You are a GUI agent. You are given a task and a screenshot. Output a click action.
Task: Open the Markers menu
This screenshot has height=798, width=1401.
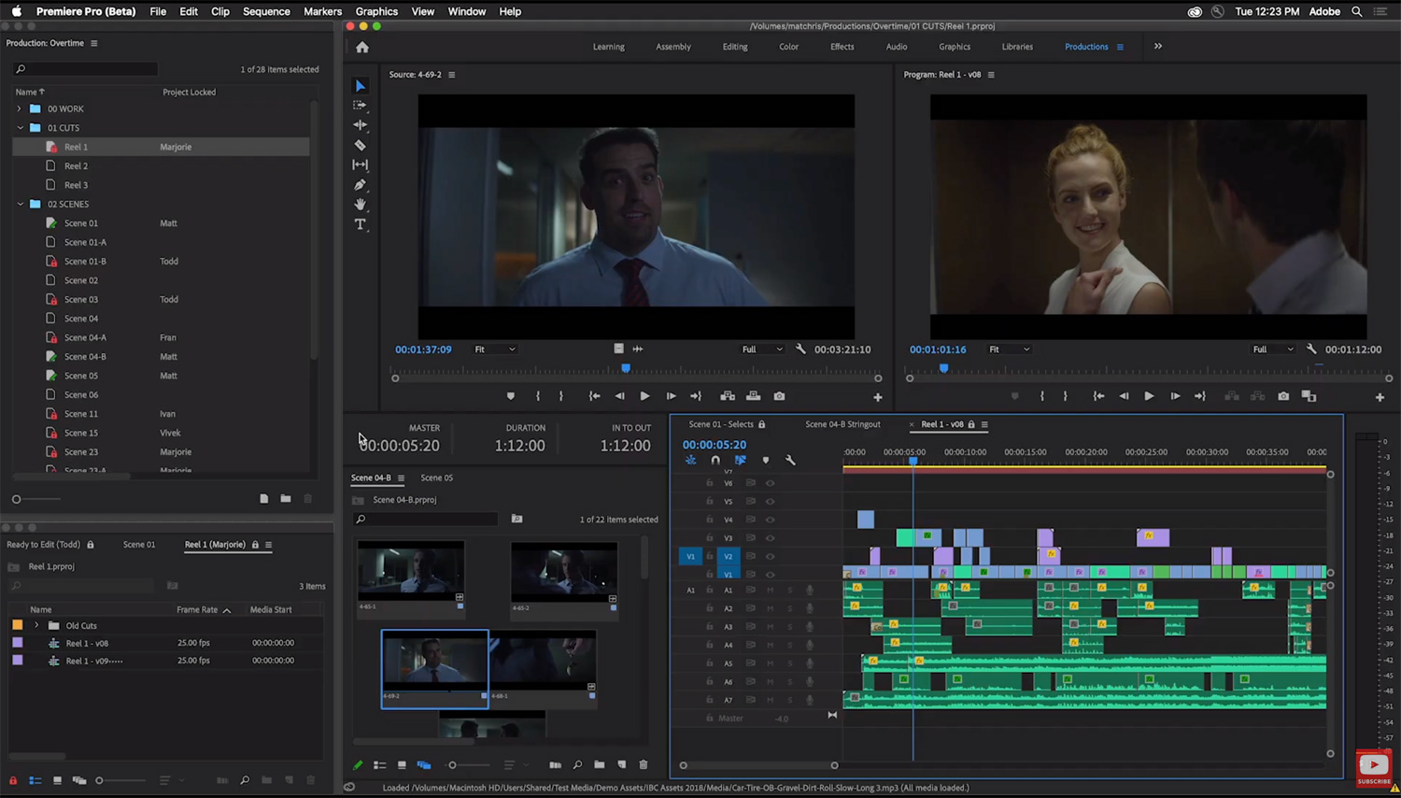(322, 11)
